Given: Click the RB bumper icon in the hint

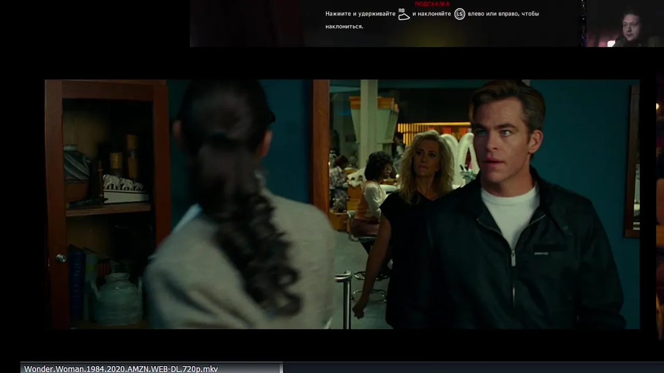Looking at the screenshot, I should [404, 14].
